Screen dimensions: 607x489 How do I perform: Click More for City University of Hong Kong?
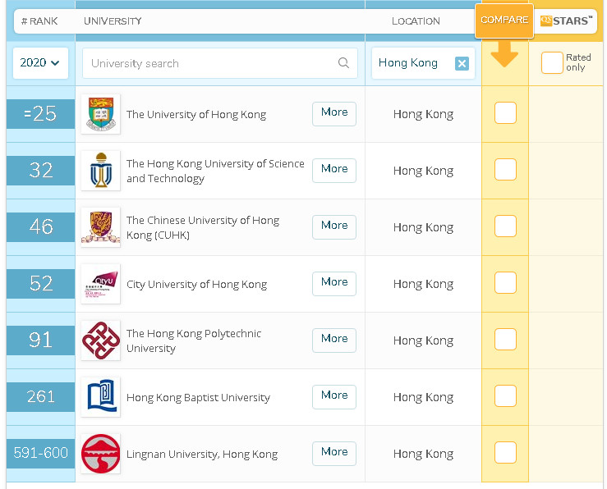(x=334, y=283)
